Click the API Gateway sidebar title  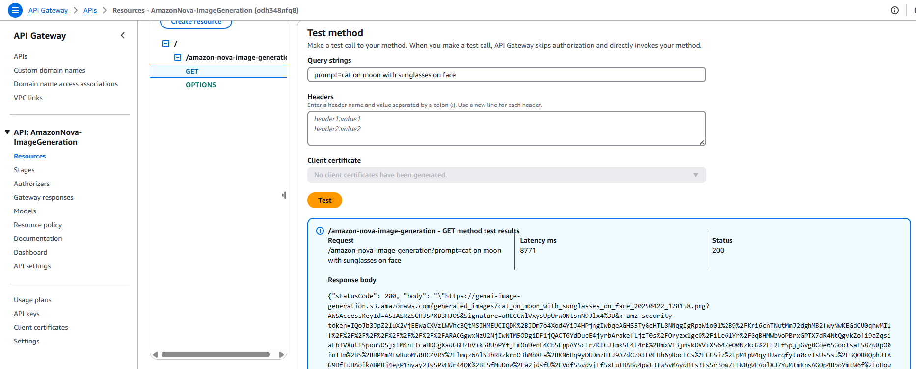[x=40, y=36]
